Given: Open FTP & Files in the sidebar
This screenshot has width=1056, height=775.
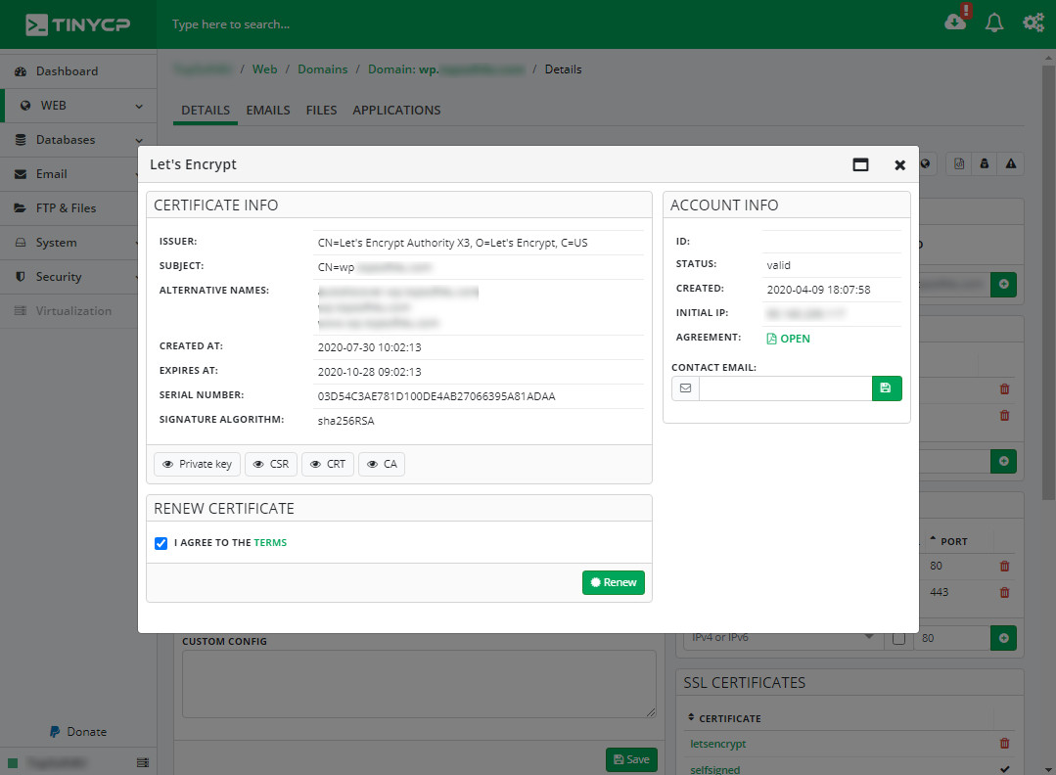Looking at the screenshot, I should (x=69, y=208).
